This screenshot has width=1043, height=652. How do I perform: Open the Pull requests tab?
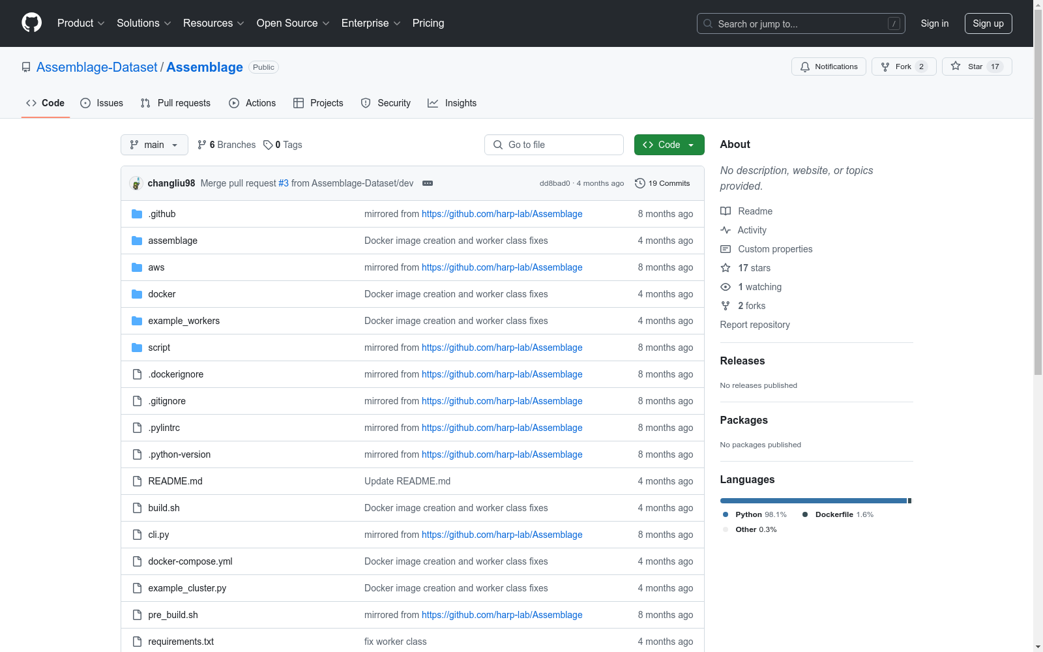click(x=175, y=103)
